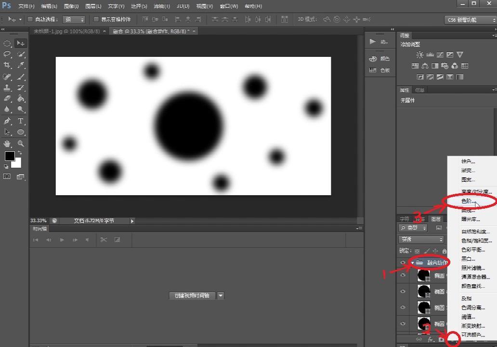Select the Crop tool

point(7,66)
